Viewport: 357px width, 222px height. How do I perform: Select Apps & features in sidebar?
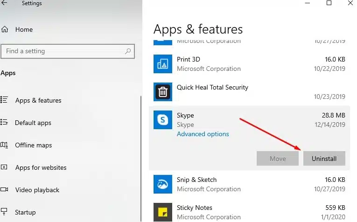coord(38,100)
